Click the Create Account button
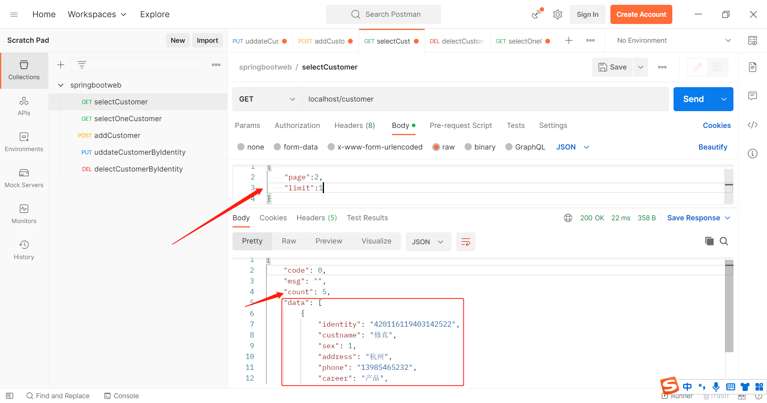 pyautogui.click(x=641, y=14)
